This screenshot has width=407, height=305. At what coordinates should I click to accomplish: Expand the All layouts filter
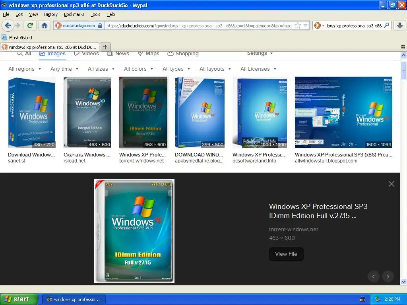tap(215, 69)
